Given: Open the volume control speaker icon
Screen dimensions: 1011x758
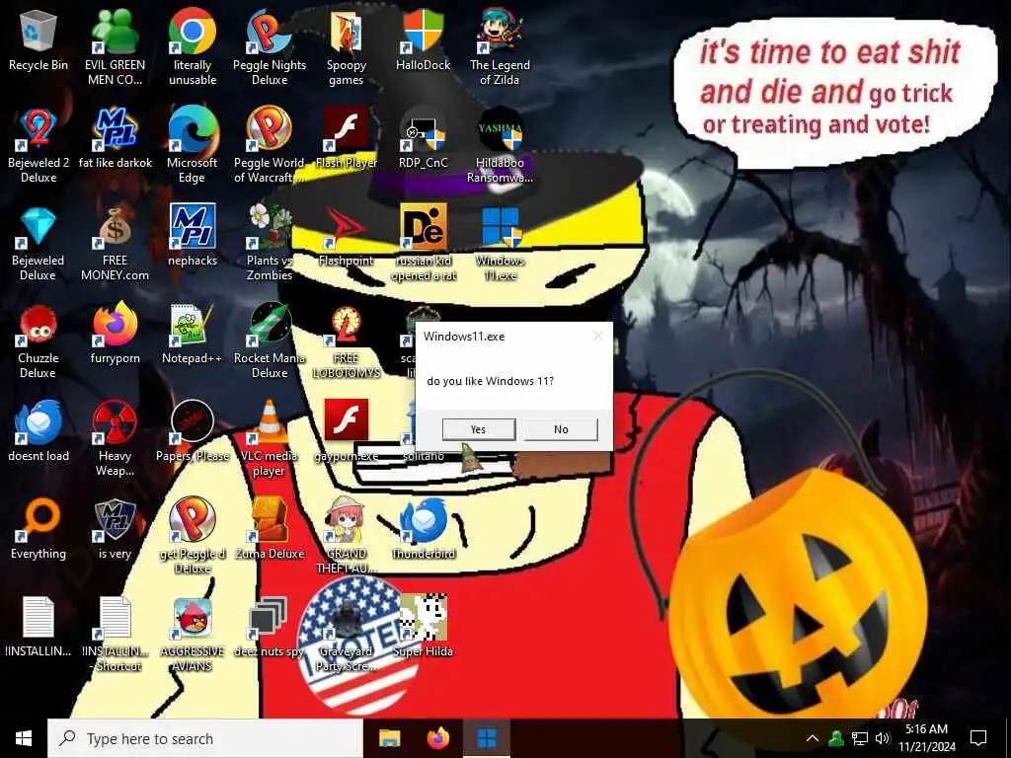Looking at the screenshot, I should click(x=883, y=738).
